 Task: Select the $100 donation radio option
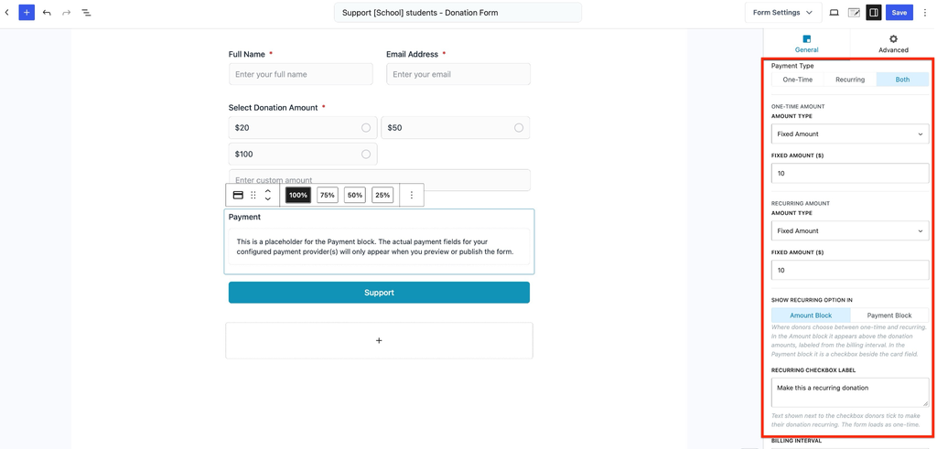(x=366, y=154)
